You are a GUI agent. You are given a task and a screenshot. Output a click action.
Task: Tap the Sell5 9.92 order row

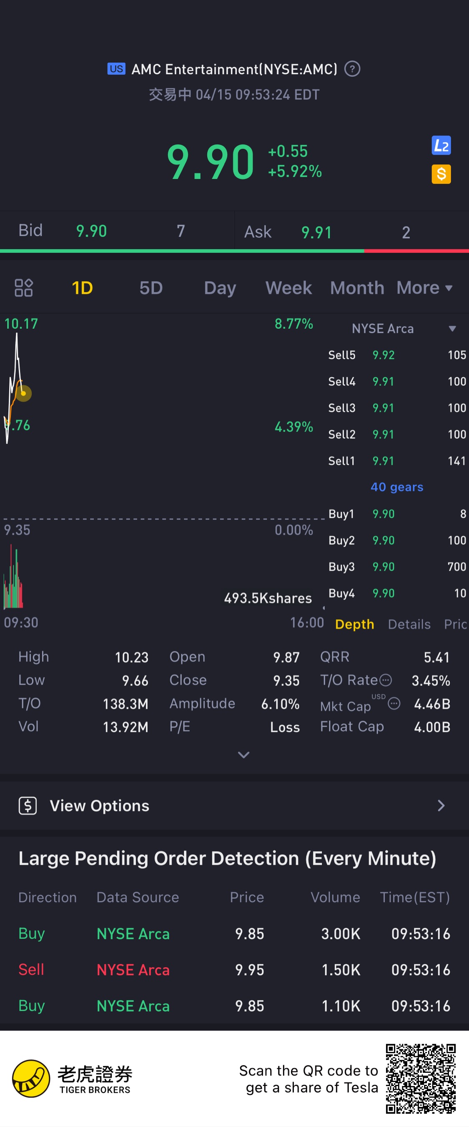point(397,355)
